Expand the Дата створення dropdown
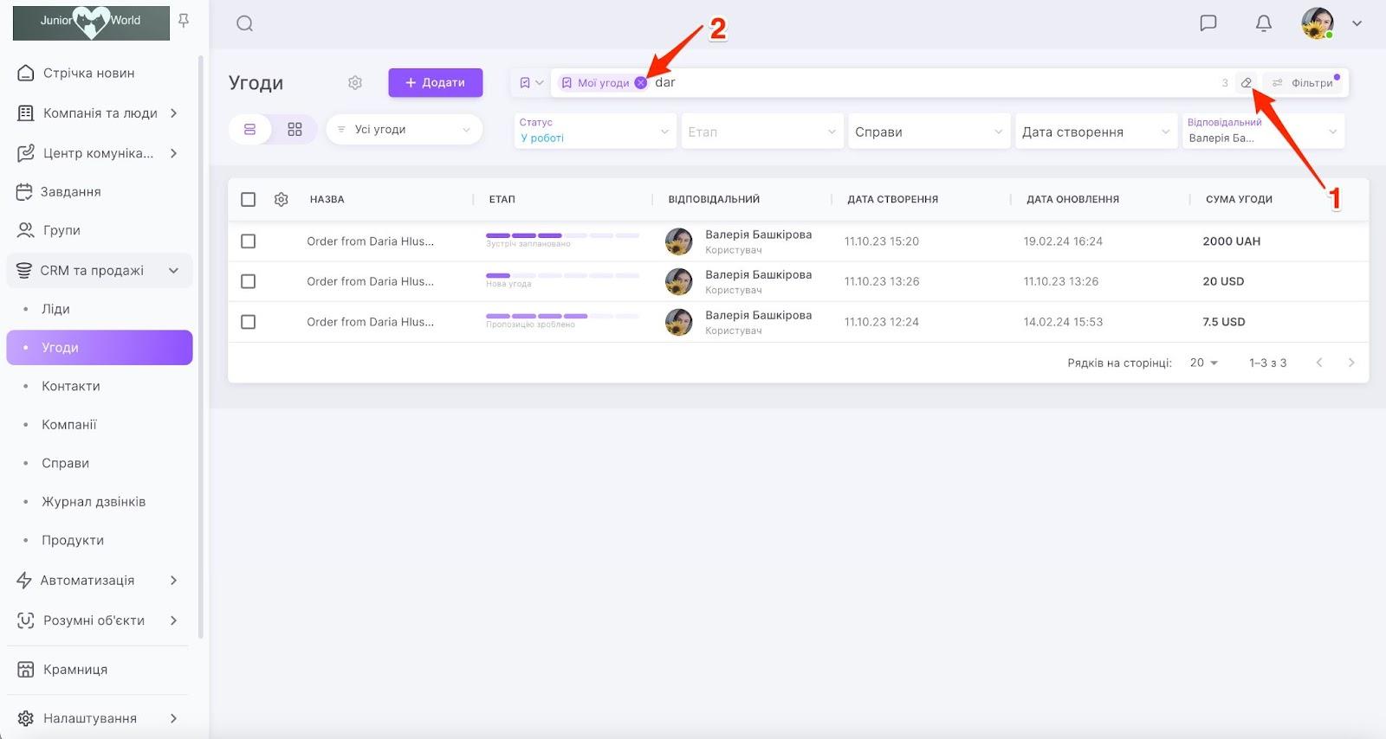1386x739 pixels. click(1095, 132)
